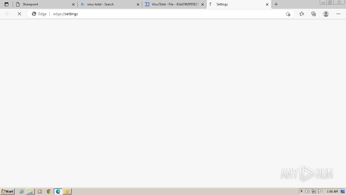
Task: Close the Sharepoint tab
Action: (73, 4)
